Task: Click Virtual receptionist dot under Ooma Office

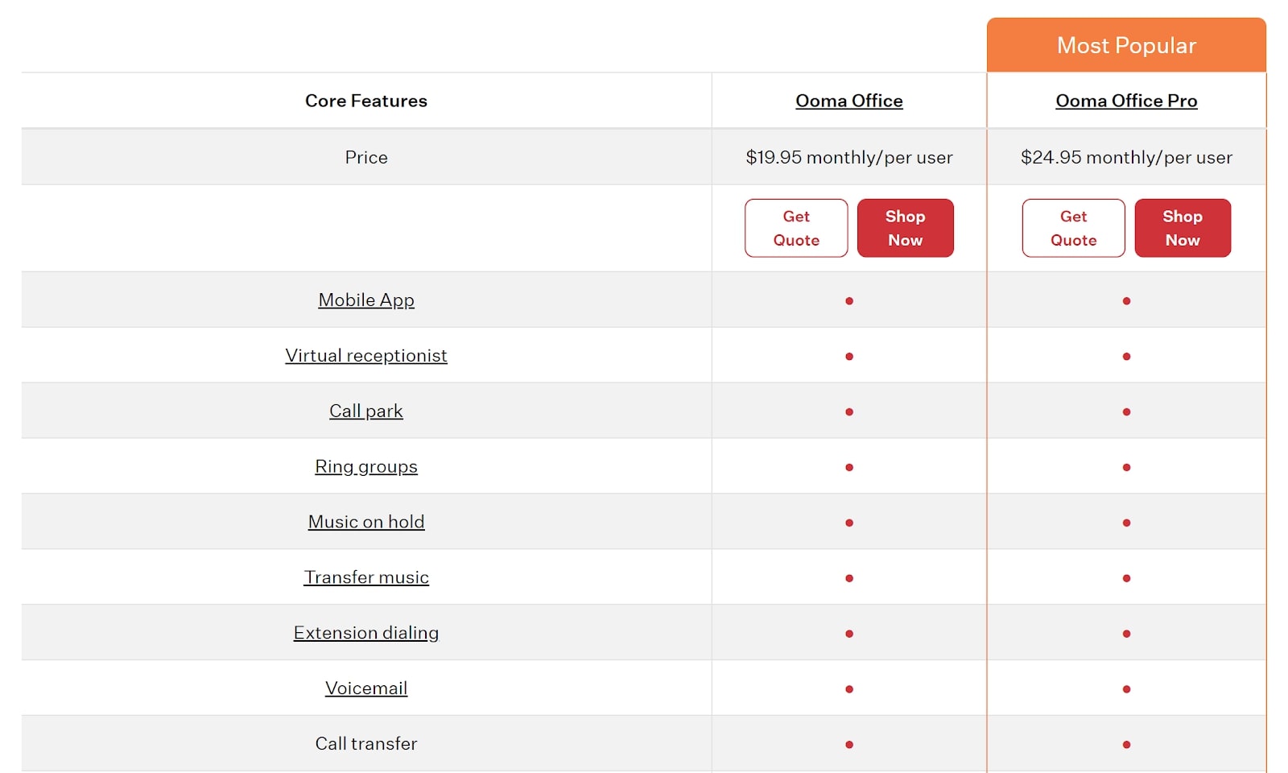Action: click(849, 356)
